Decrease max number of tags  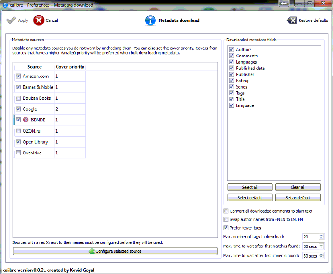pyautogui.click(x=321, y=238)
